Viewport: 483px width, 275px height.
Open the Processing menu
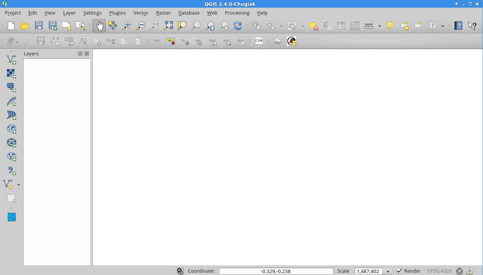pyautogui.click(x=237, y=13)
